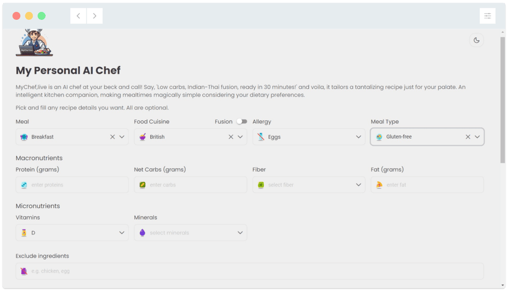Image resolution: width=508 pixels, height=291 pixels.
Task: Enable the Fusion cuisine switch
Action: coord(242,121)
